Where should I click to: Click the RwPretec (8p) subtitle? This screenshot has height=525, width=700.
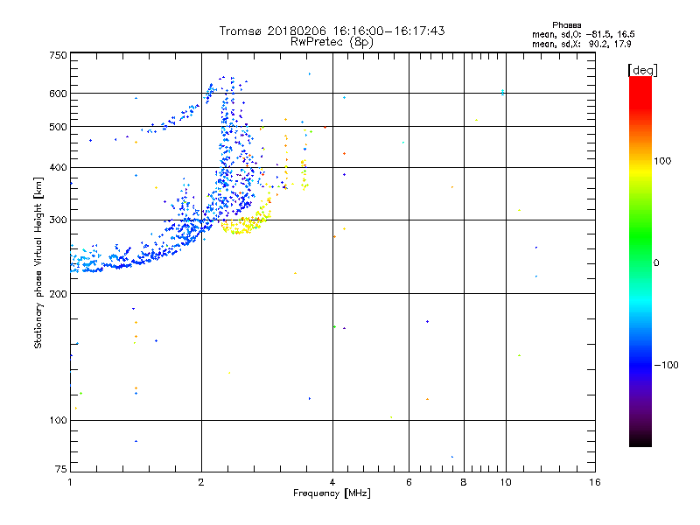(332, 41)
